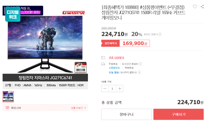The image size is (205, 121).
Task: Click the 할인혜택가 discount price label
Action: (x=110, y=43)
